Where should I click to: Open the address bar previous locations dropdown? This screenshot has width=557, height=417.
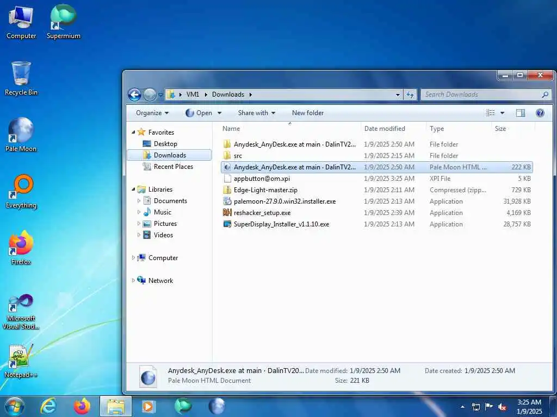click(398, 94)
